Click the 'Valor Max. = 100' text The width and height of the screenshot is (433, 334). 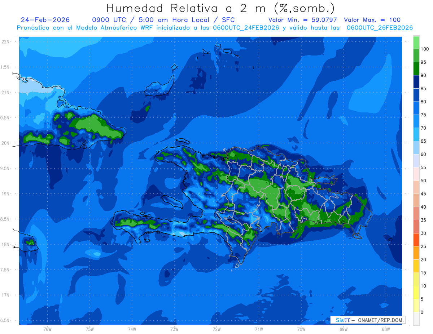(372, 20)
